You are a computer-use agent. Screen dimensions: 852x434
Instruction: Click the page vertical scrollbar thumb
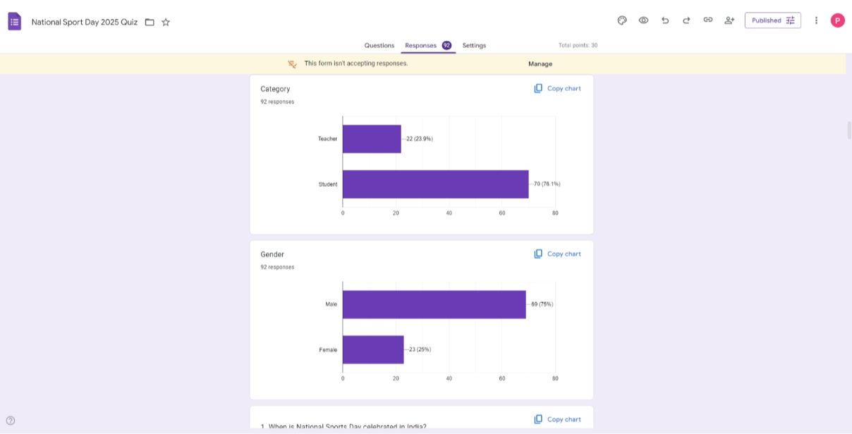[849, 130]
